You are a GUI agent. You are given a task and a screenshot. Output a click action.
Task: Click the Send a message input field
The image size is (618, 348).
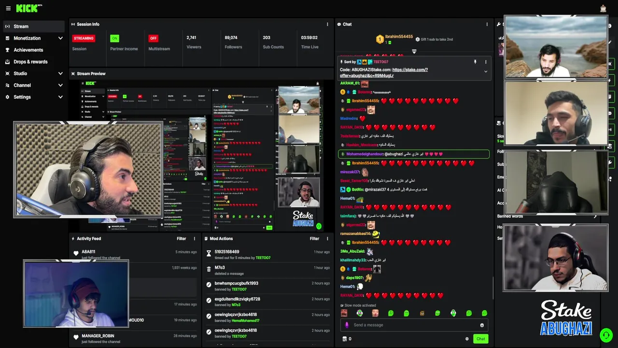tap(415, 325)
